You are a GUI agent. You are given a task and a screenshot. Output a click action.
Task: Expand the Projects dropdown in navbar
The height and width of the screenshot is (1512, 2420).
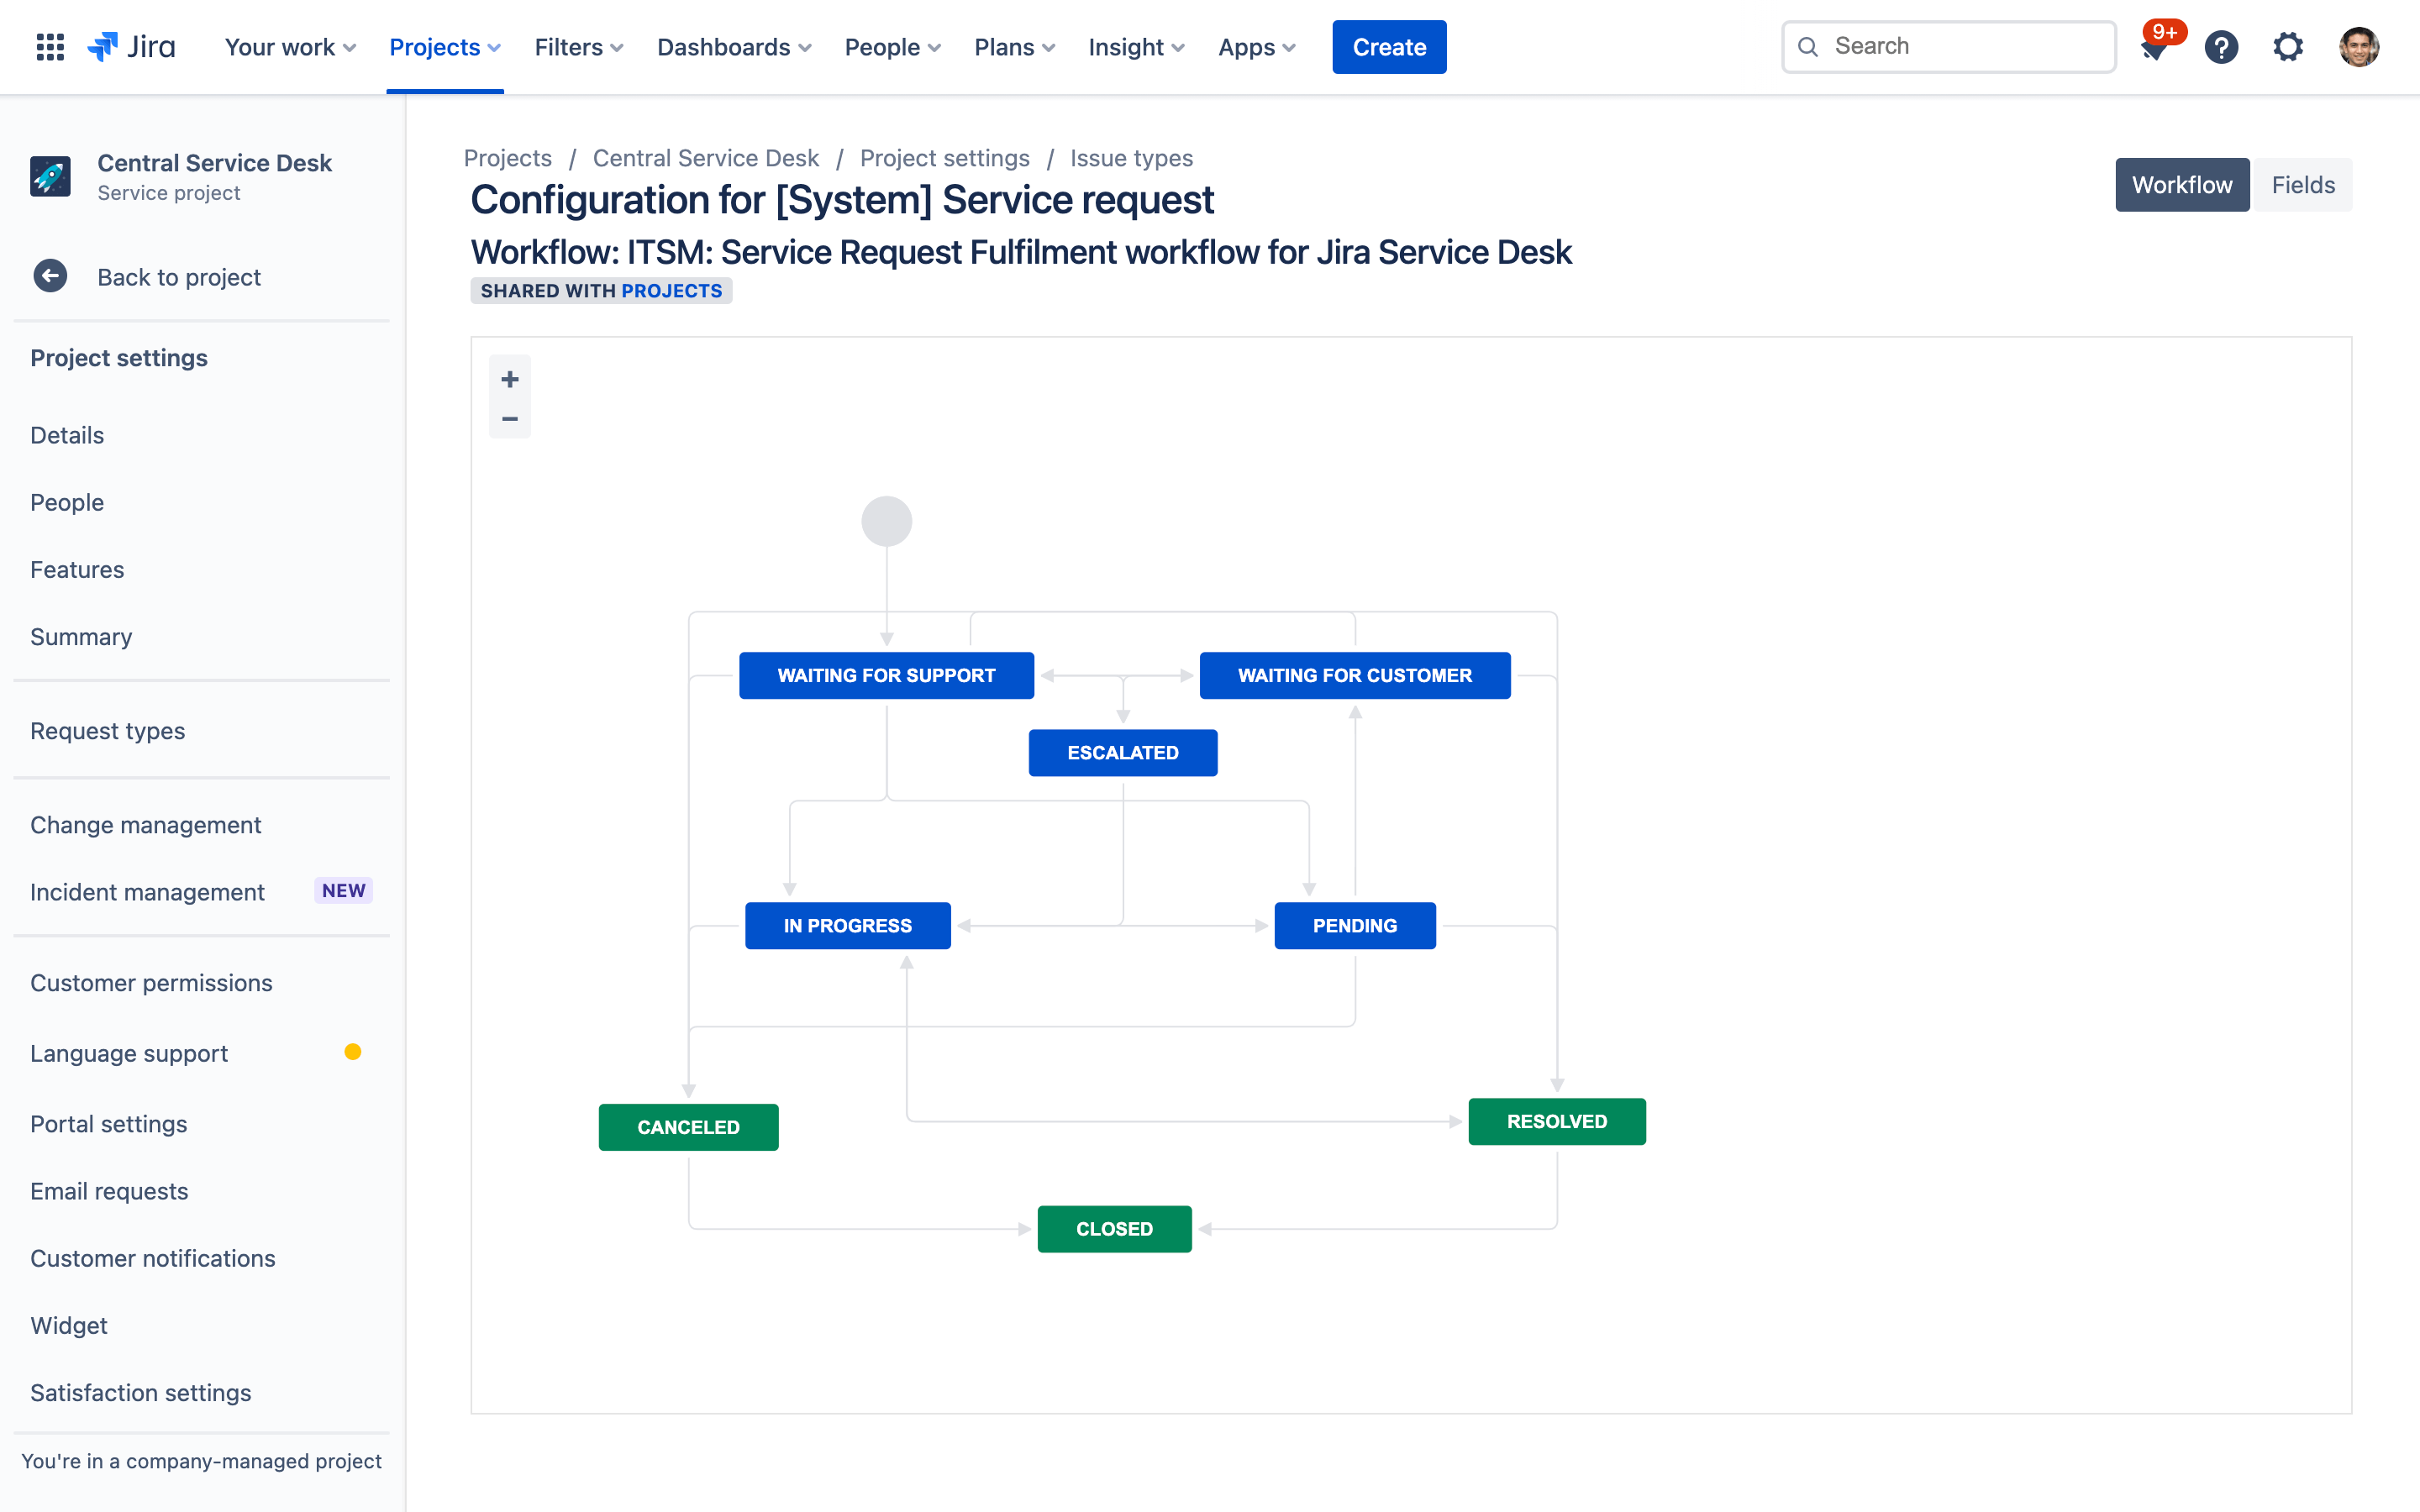(446, 47)
